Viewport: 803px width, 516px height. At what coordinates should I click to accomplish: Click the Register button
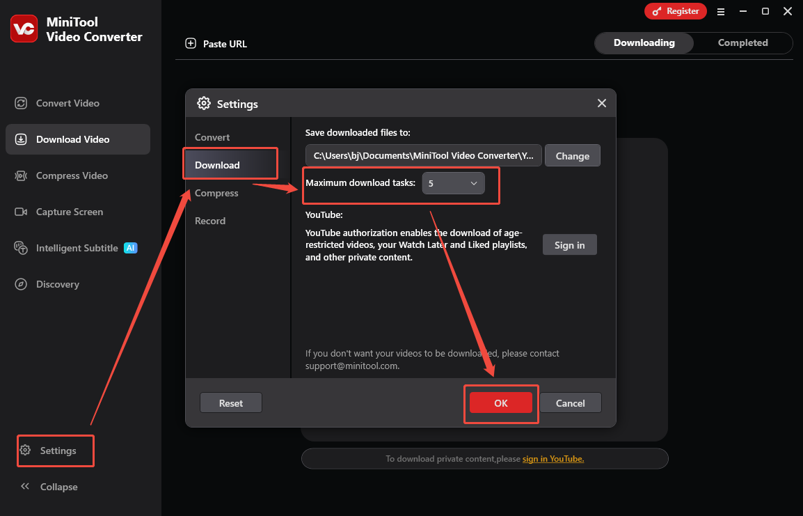pos(676,11)
